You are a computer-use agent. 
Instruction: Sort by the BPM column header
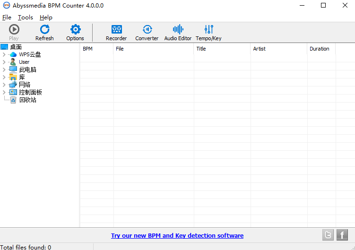pyautogui.click(x=97, y=49)
